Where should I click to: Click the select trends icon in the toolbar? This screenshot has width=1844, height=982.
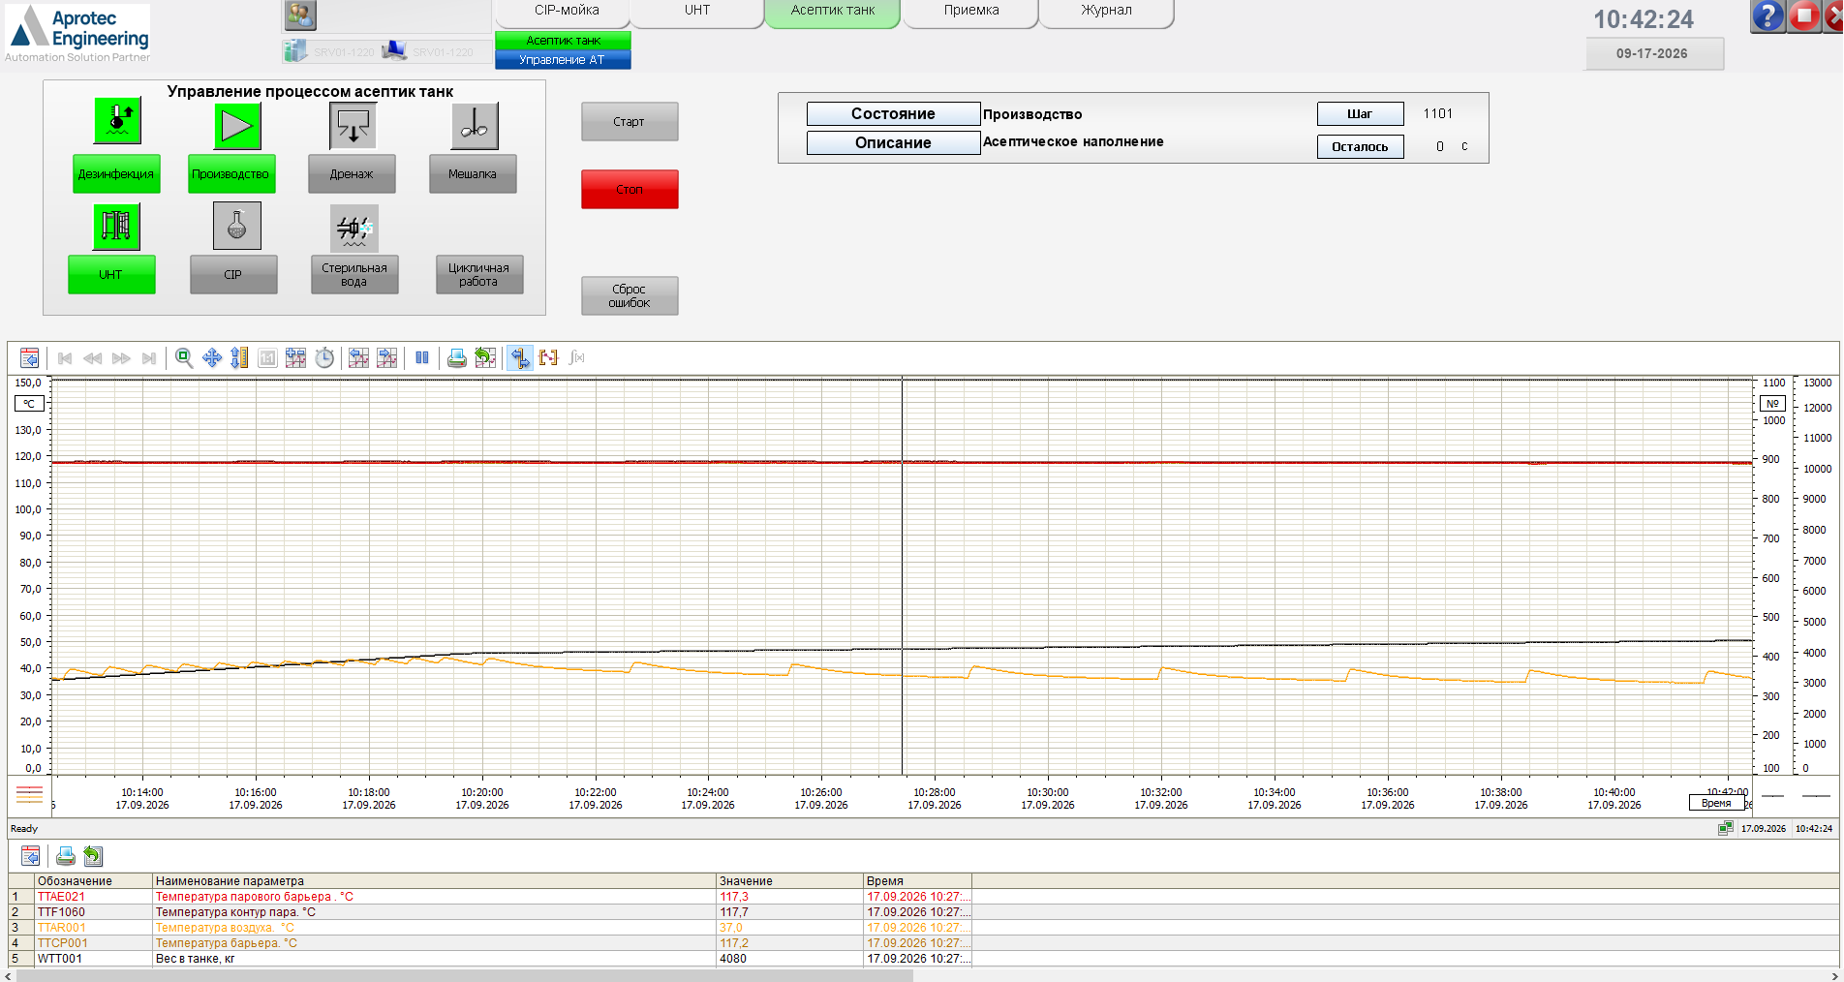[x=296, y=358]
